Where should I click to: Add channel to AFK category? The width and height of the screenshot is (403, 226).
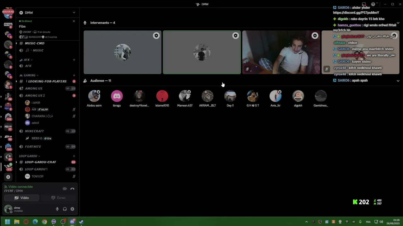74,60
